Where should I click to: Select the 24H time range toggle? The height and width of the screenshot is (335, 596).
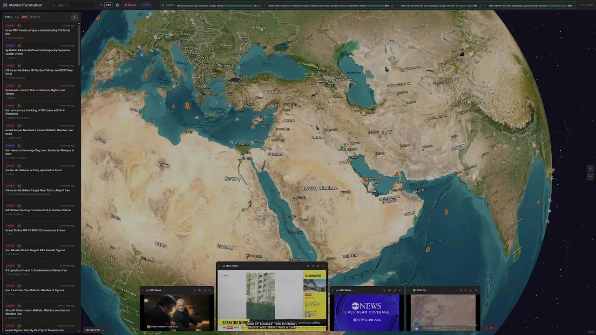tap(108, 5)
